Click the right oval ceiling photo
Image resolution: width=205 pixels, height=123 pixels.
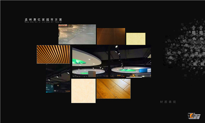pyautogui.click(x=131, y=61)
